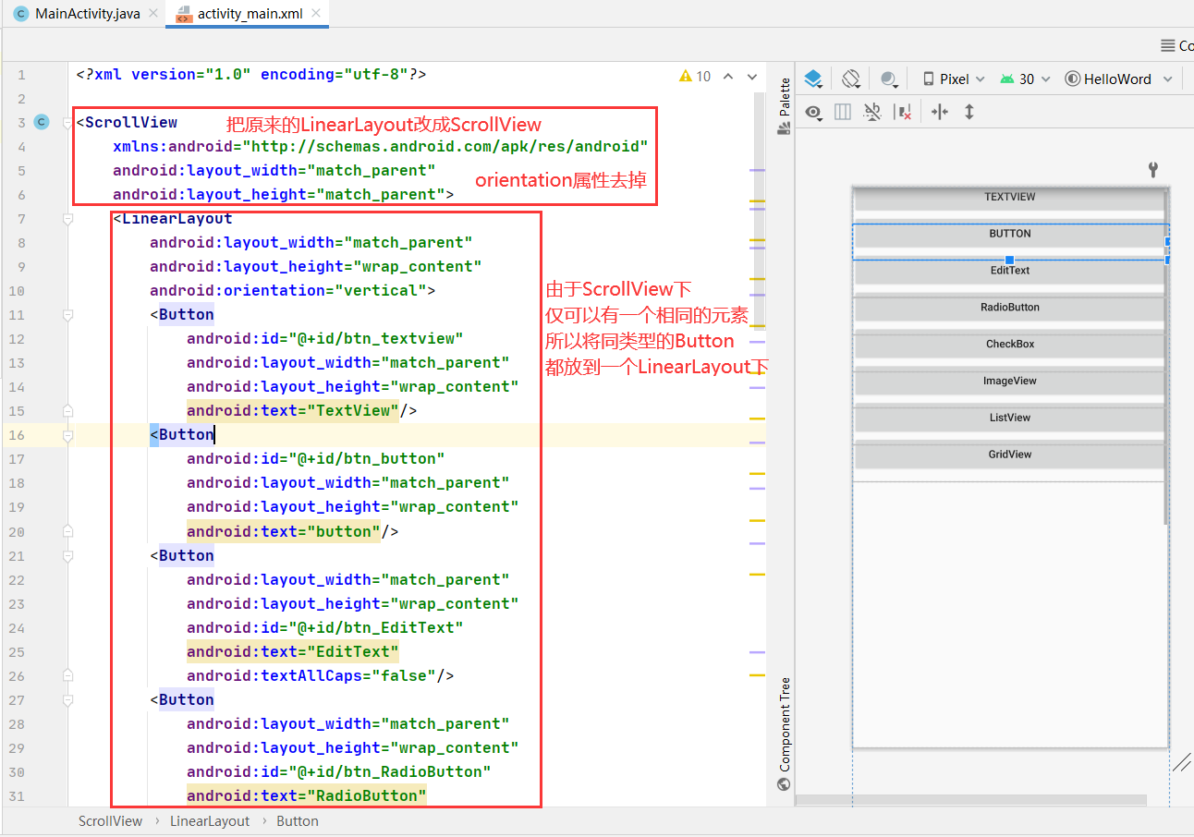Click ScrollView in the breadcrumb bar
Viewport: 1194px width, 837px height.
(110, 820)
